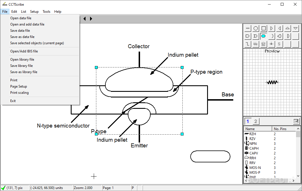Viewport: 302px width, 191px height.
Task: Select the NPN transistor row
Action: 270,144
